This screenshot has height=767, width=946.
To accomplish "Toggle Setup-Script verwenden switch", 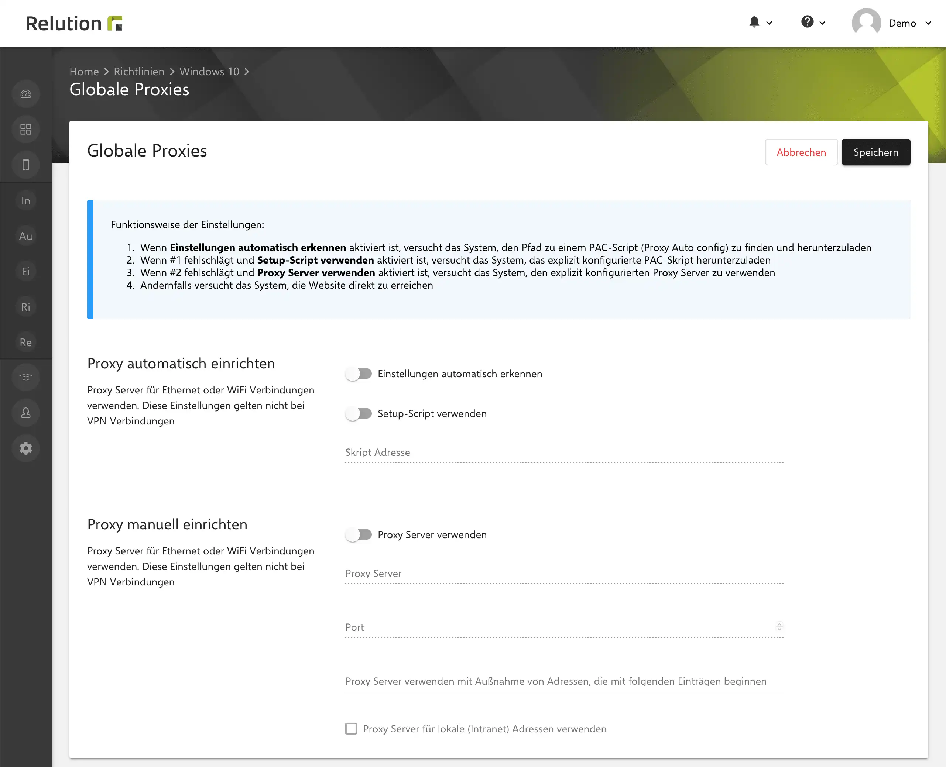I will [359, 413].
